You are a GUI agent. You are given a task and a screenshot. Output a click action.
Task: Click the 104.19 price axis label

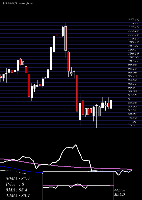pyautogui.click(x=133, y=54)
